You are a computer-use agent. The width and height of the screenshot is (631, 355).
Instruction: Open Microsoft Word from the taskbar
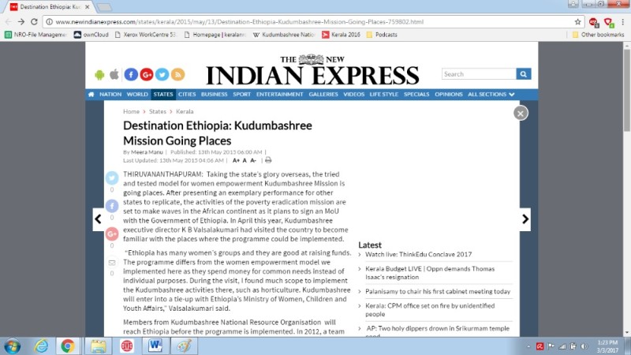[155, 346]
